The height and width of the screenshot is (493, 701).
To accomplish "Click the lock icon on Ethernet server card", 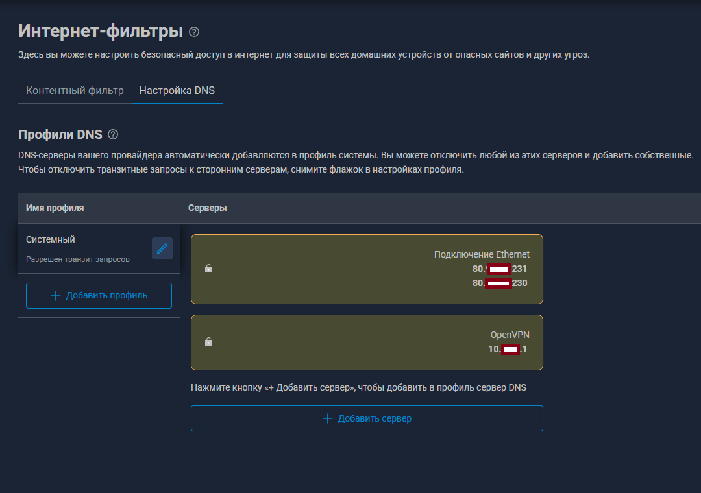I will 208,269.
